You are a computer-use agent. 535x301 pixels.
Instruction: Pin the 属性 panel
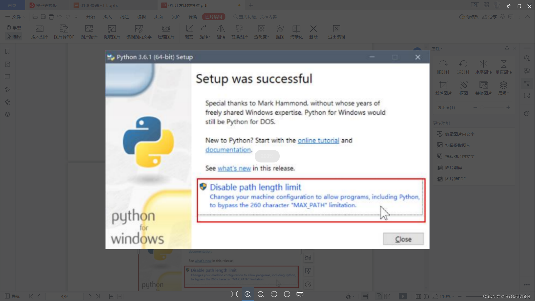click(506, 48)
